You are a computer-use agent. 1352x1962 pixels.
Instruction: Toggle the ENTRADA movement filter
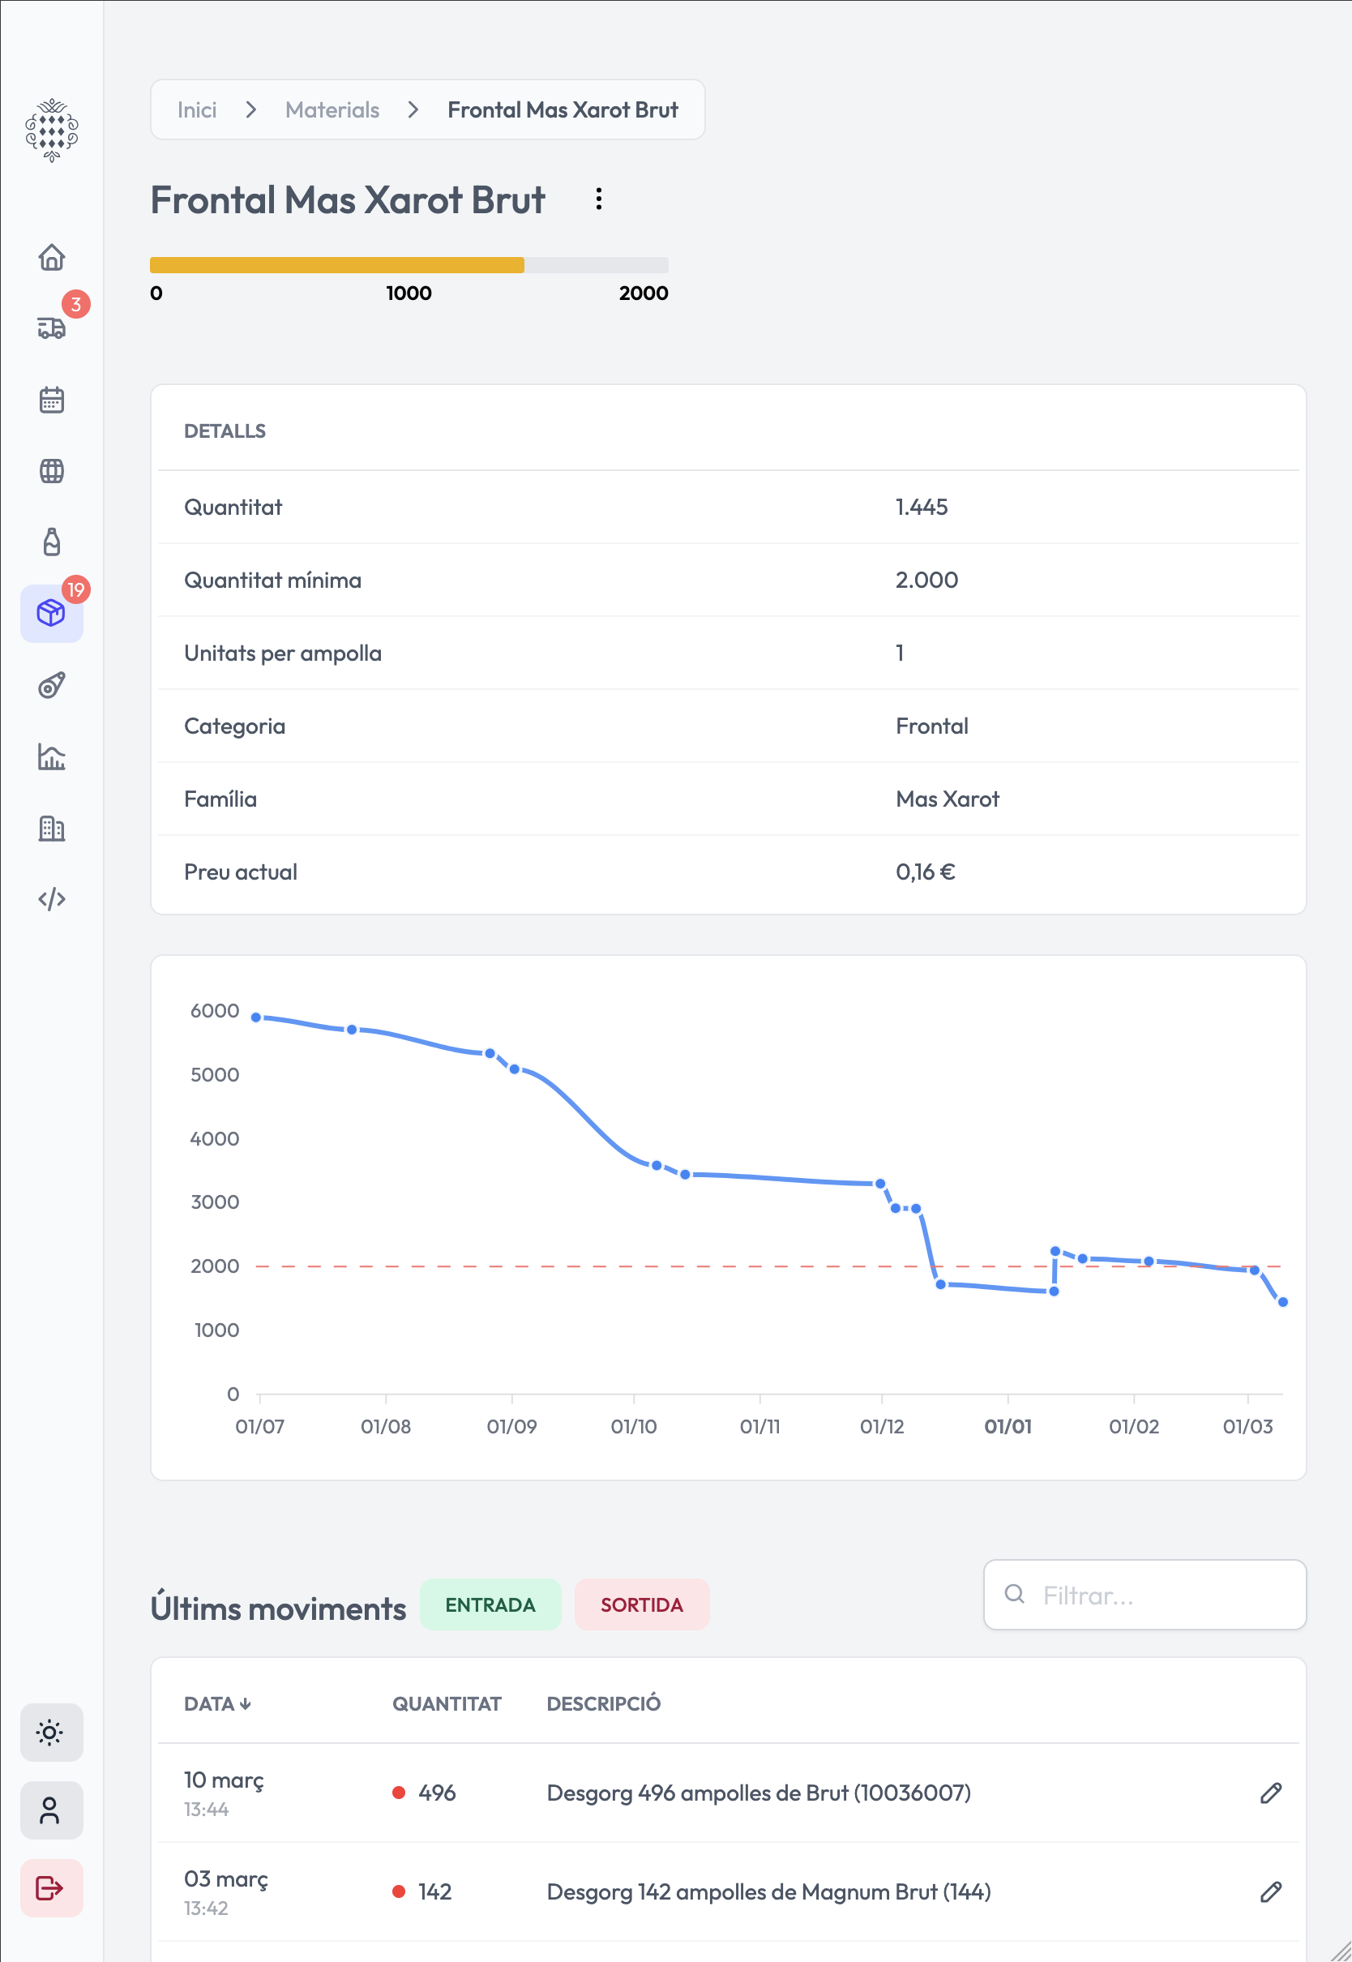pos(490,1604)
